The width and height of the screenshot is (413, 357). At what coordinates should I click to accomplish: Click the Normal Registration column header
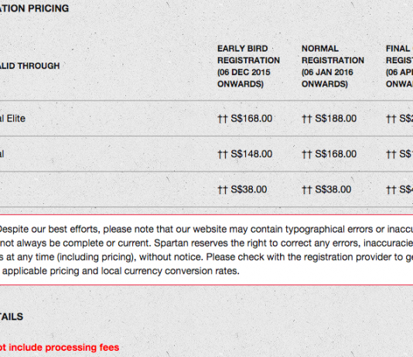(x=333, y=66)
